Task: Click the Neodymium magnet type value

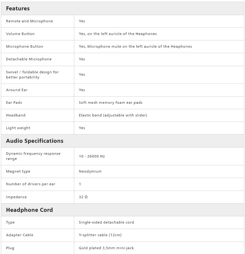Action: click(x=90, y=171)
